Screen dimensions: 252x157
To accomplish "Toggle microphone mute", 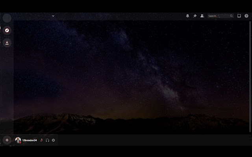I will pos(42,140).
